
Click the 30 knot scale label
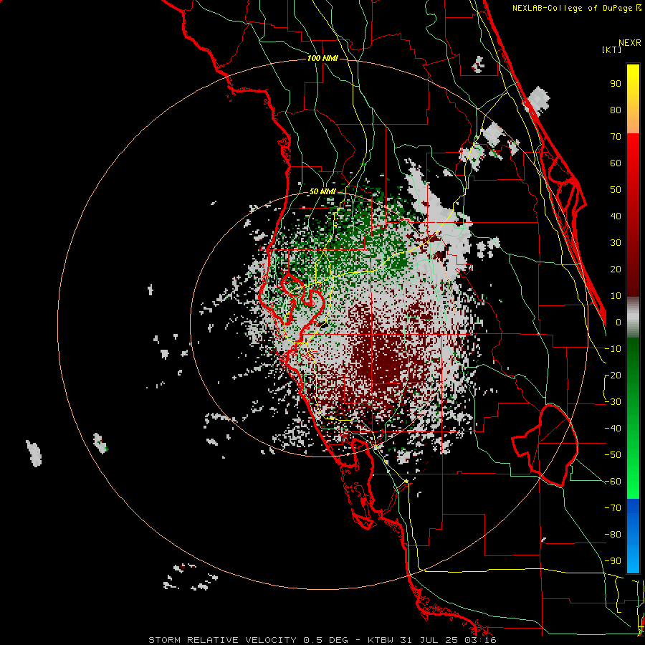(x=616, y=243)
